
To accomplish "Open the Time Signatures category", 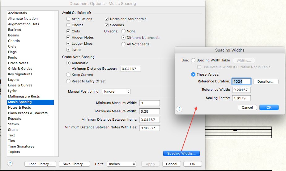I will [x=21, y=146].
